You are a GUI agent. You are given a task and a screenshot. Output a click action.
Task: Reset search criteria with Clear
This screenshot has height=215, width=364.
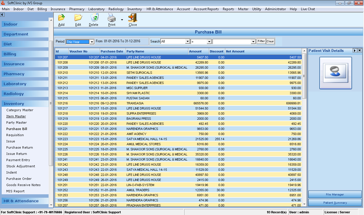[270, 41]
